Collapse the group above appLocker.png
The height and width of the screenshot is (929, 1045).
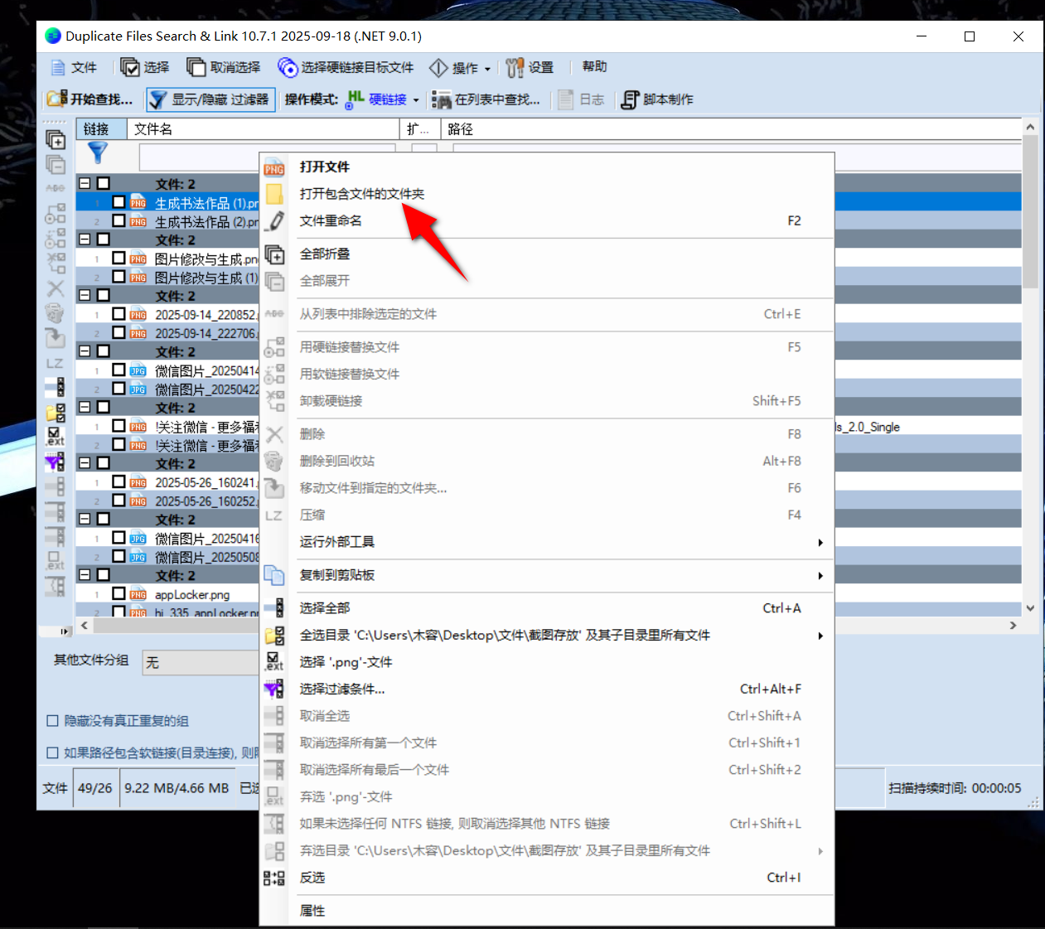pos(85,574)
